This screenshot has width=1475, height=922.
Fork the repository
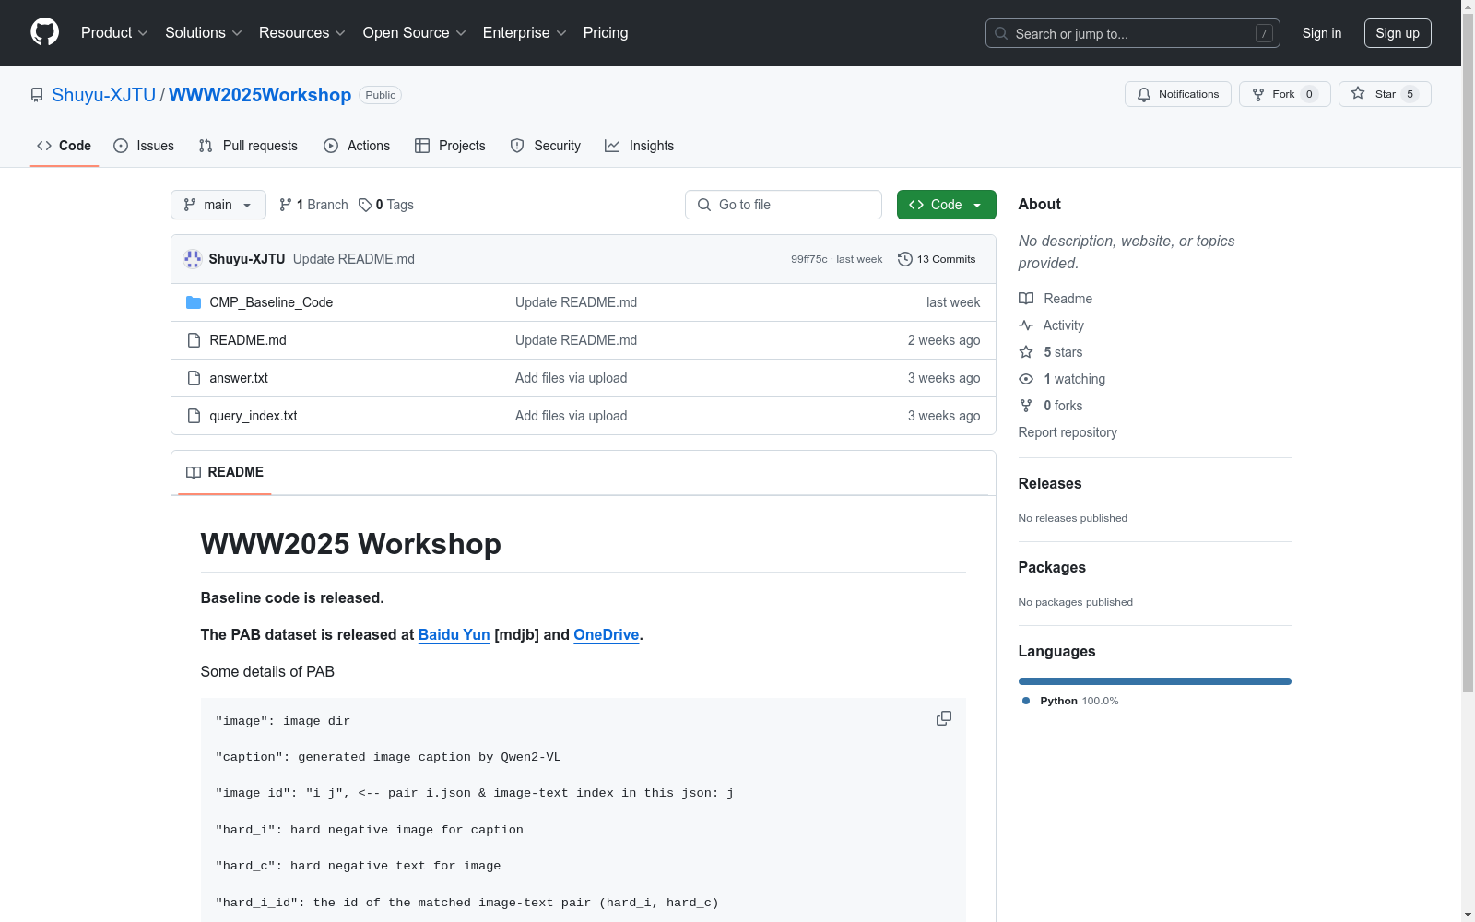click(x=1285, y=94)
